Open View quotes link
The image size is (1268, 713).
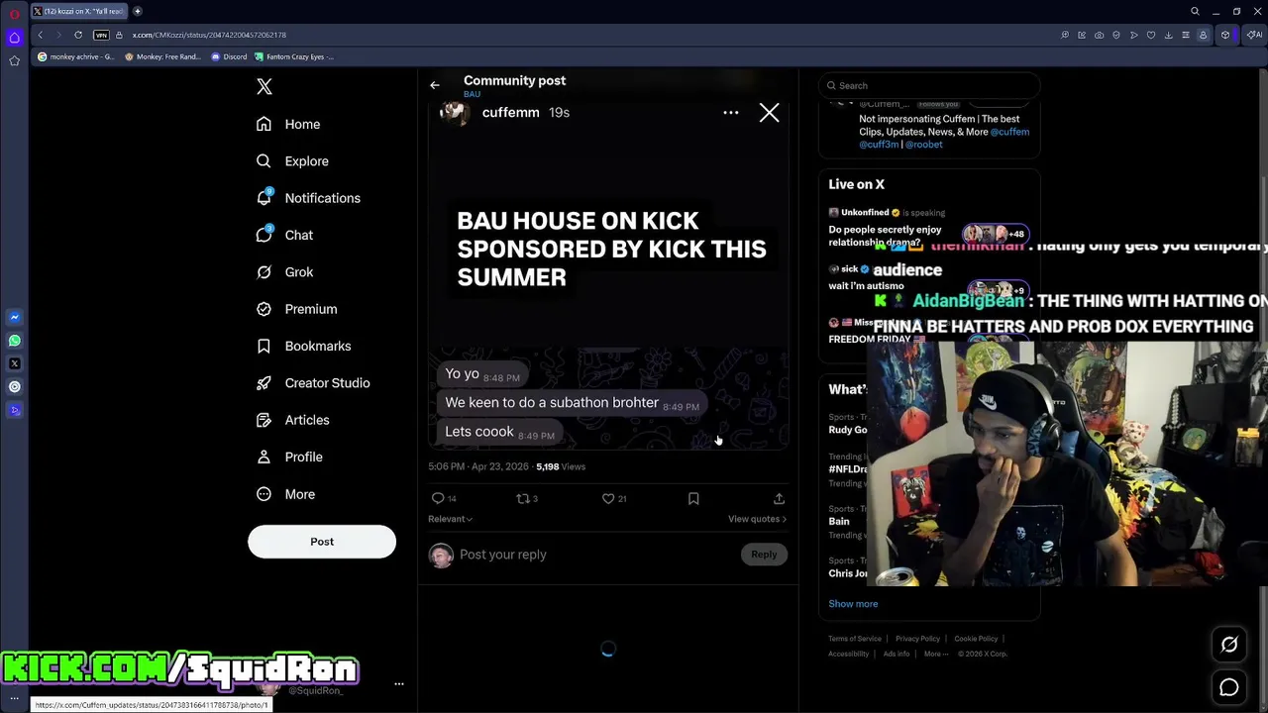[757, 519]
